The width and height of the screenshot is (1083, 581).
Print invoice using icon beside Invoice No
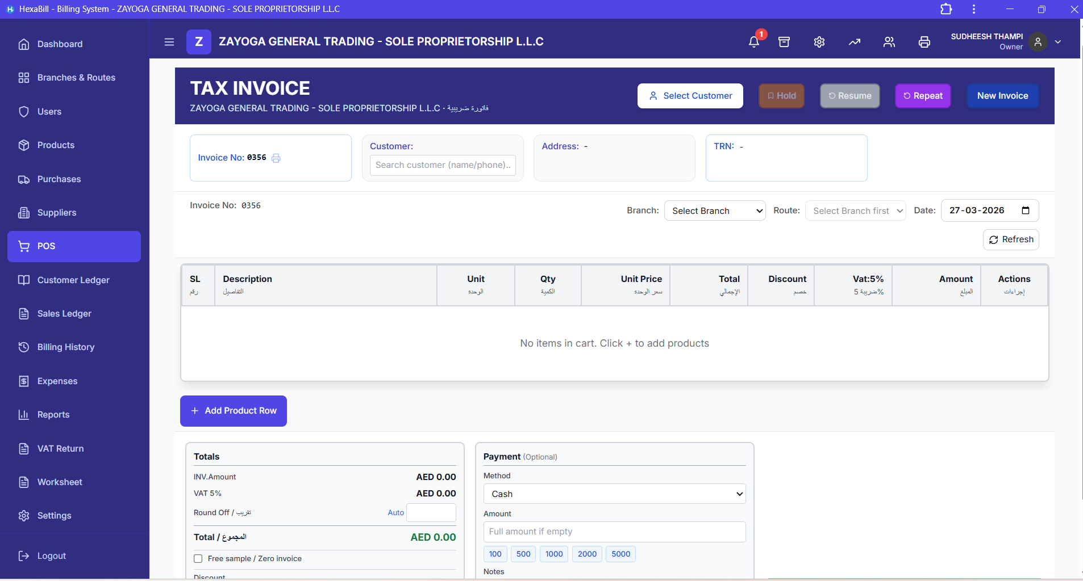pyautogui.click(x=276, y=158)
